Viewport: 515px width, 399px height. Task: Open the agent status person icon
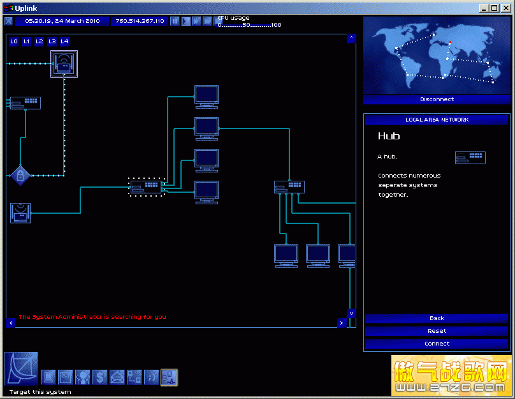pos(82,377)
